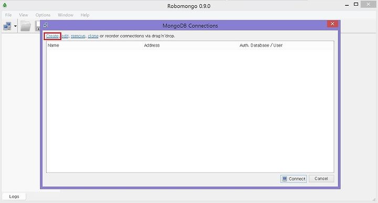378x203 pixels.
Task: Click the MongoDB Connections dialog title icon
Action: (46, 25)
